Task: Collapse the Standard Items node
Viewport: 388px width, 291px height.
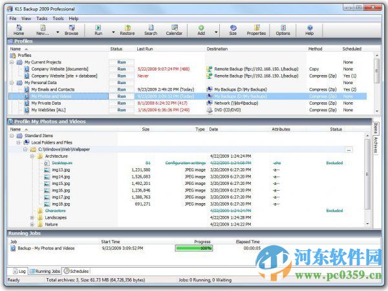Action: click(x=12, y=136)
